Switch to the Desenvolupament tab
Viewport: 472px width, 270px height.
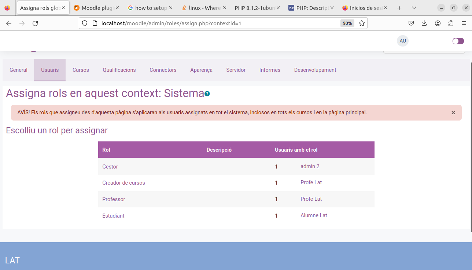[x=315, y=70]
